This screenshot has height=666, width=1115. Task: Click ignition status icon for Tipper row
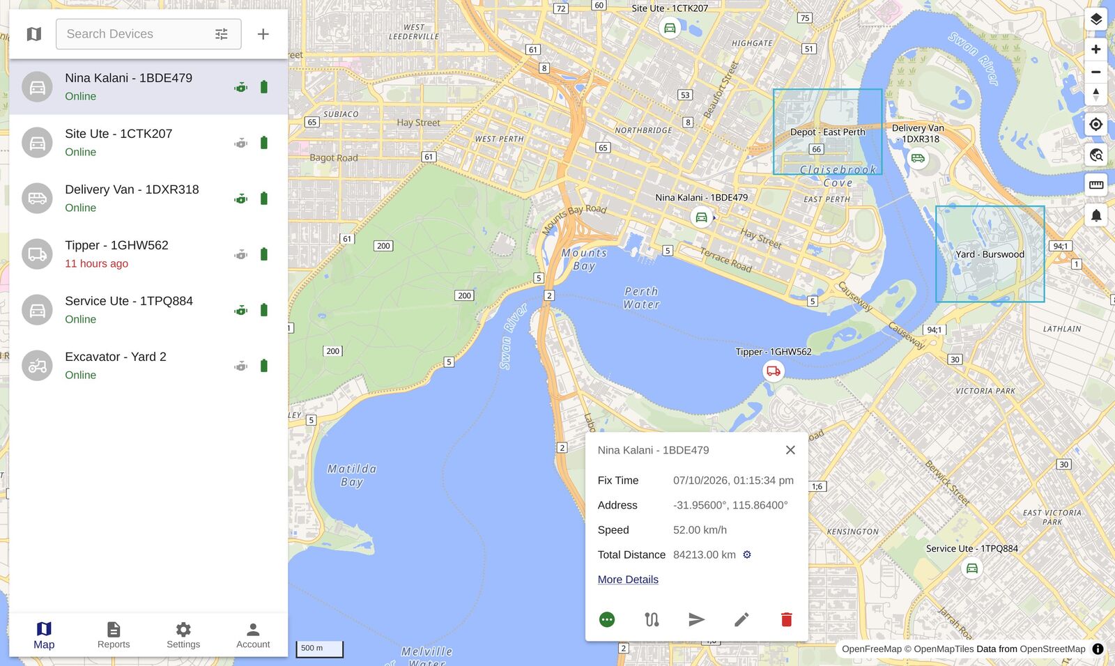pos(241,254)
